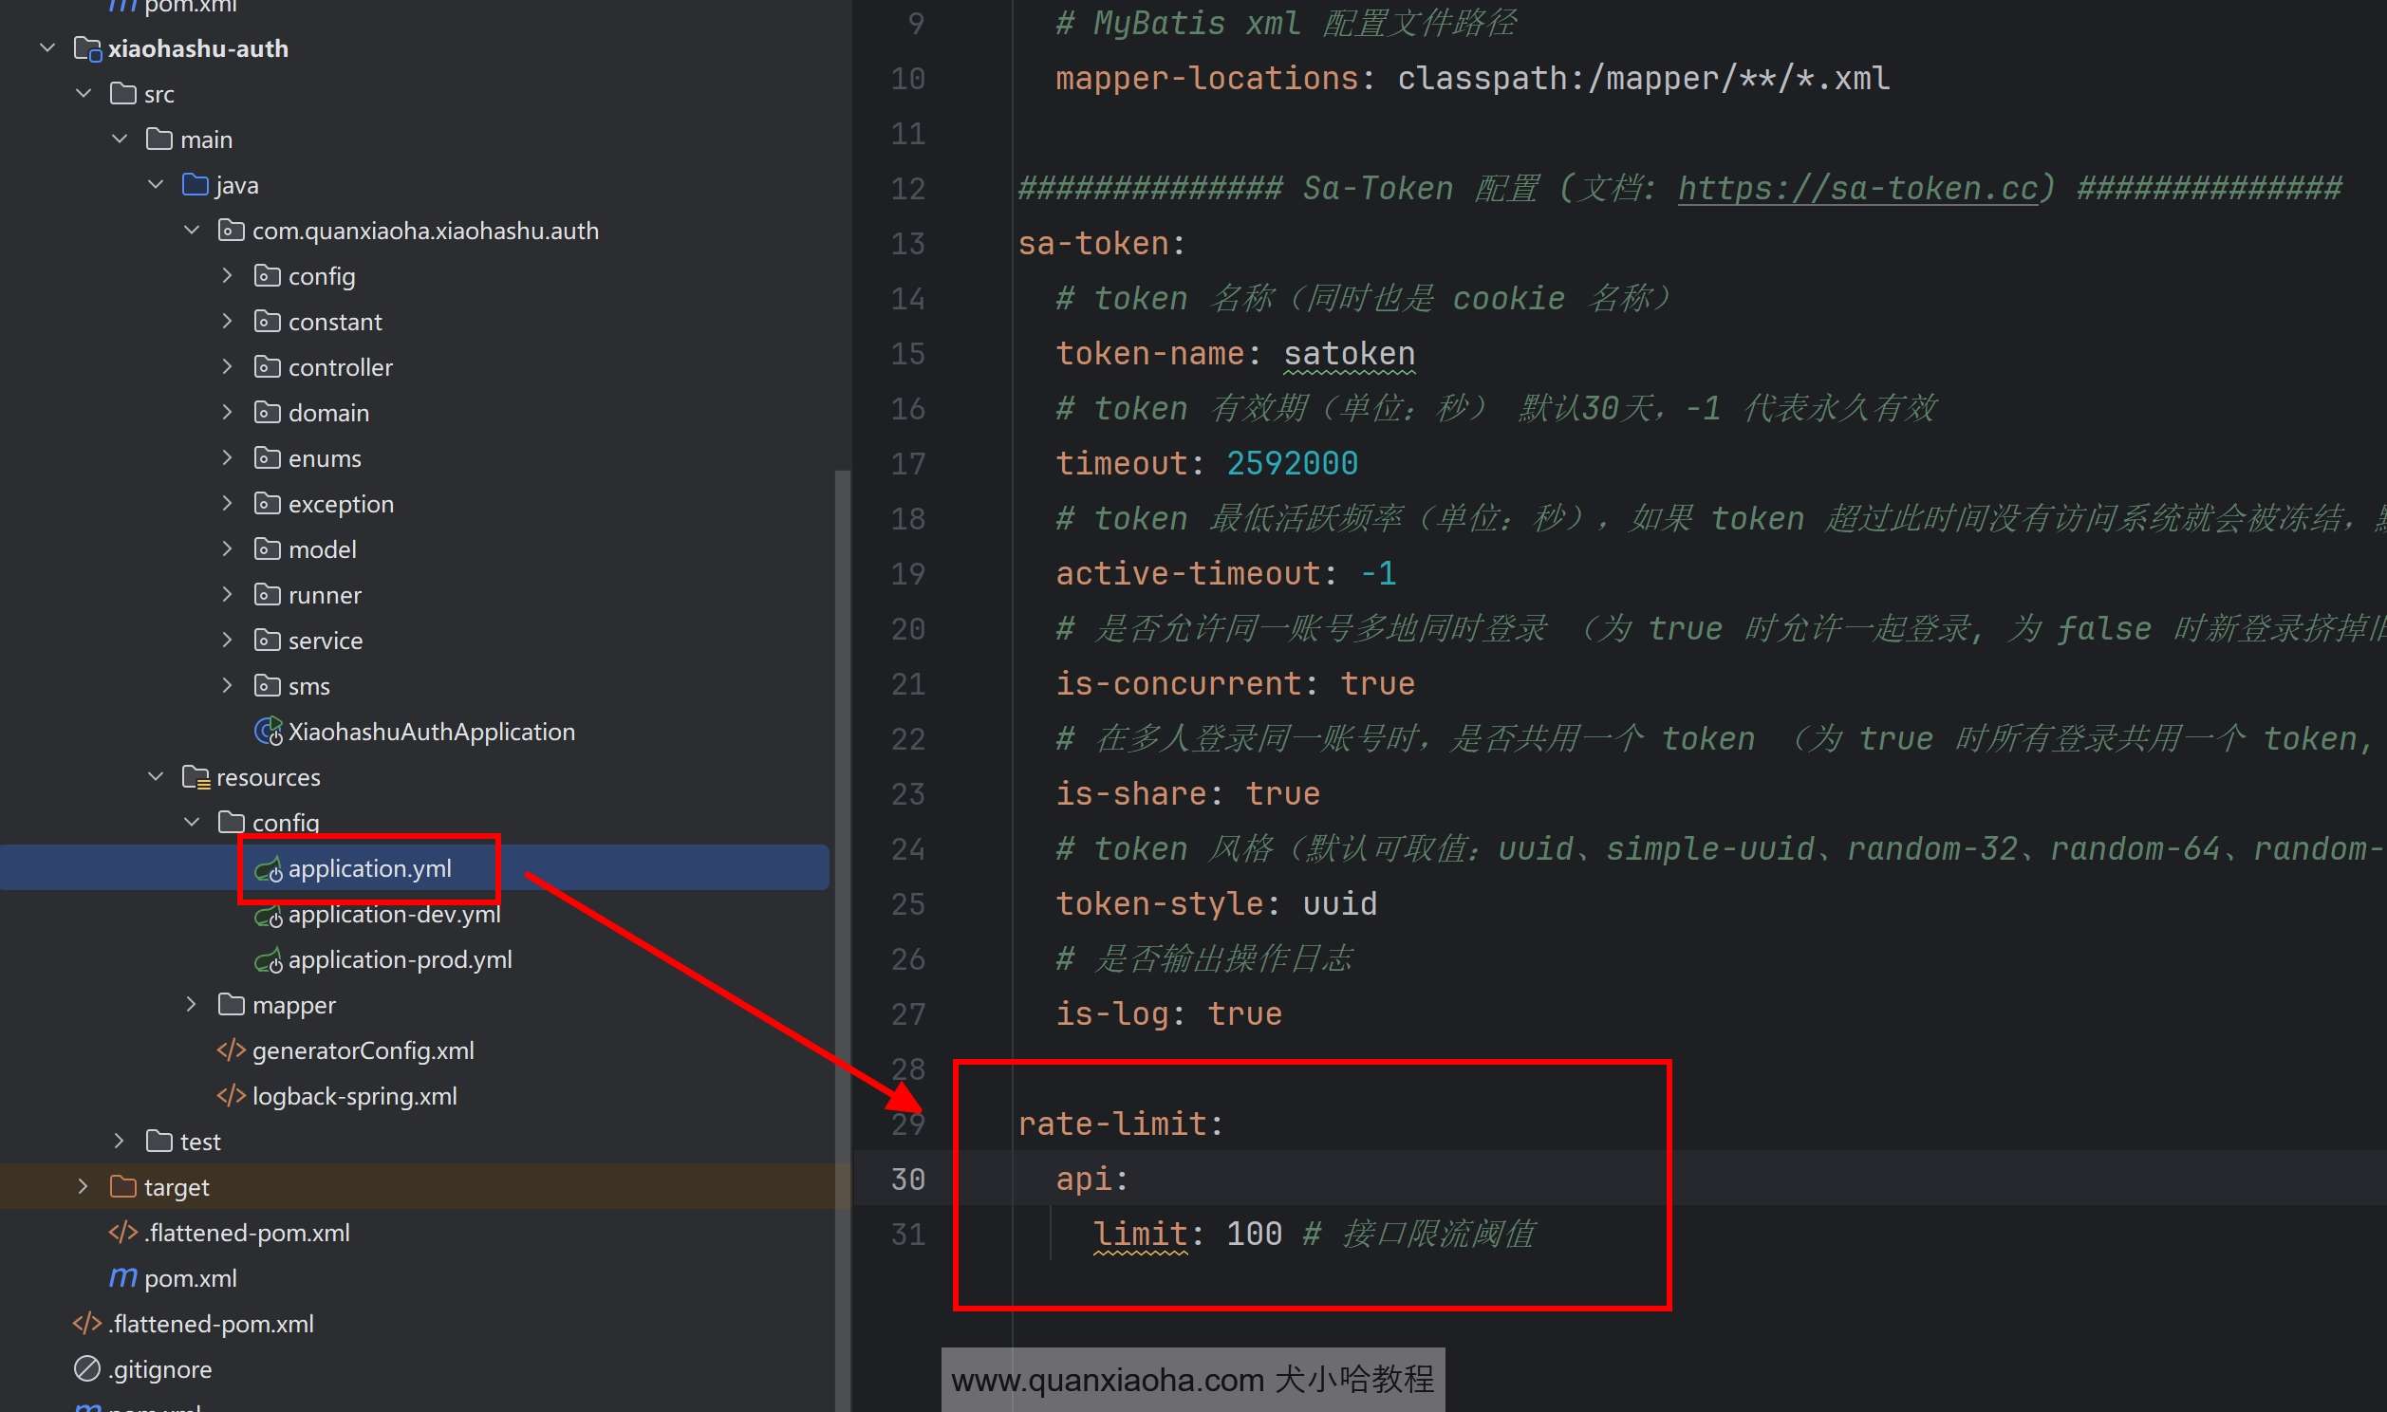Collapse the src directory

84,93
